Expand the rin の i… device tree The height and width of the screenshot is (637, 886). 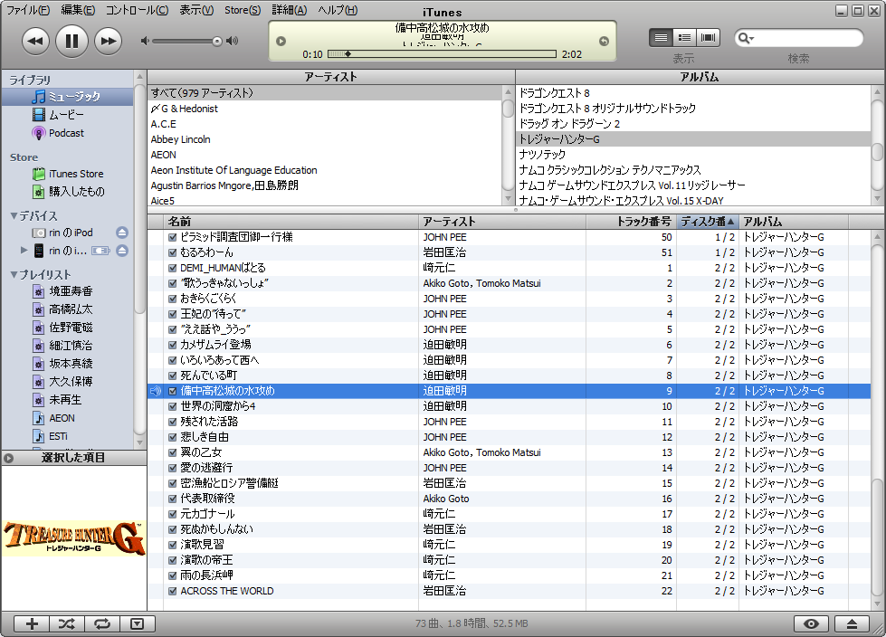click(x=24, y=250)
